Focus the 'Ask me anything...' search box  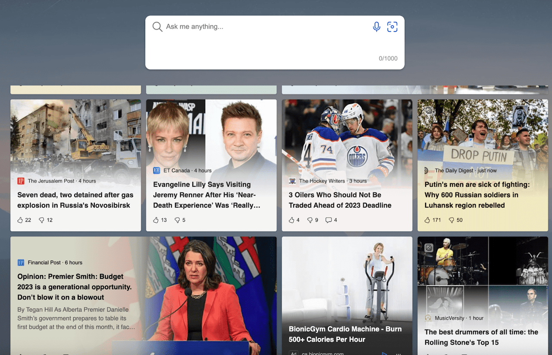pos(267,27)
